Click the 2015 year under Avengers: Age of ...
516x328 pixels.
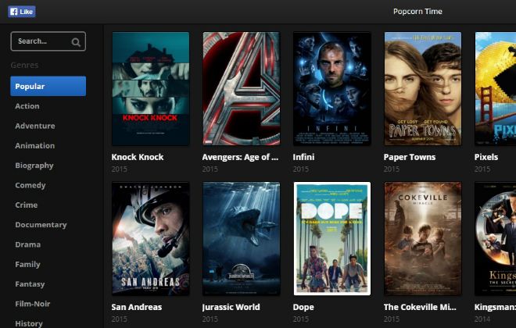coord(210,169)
